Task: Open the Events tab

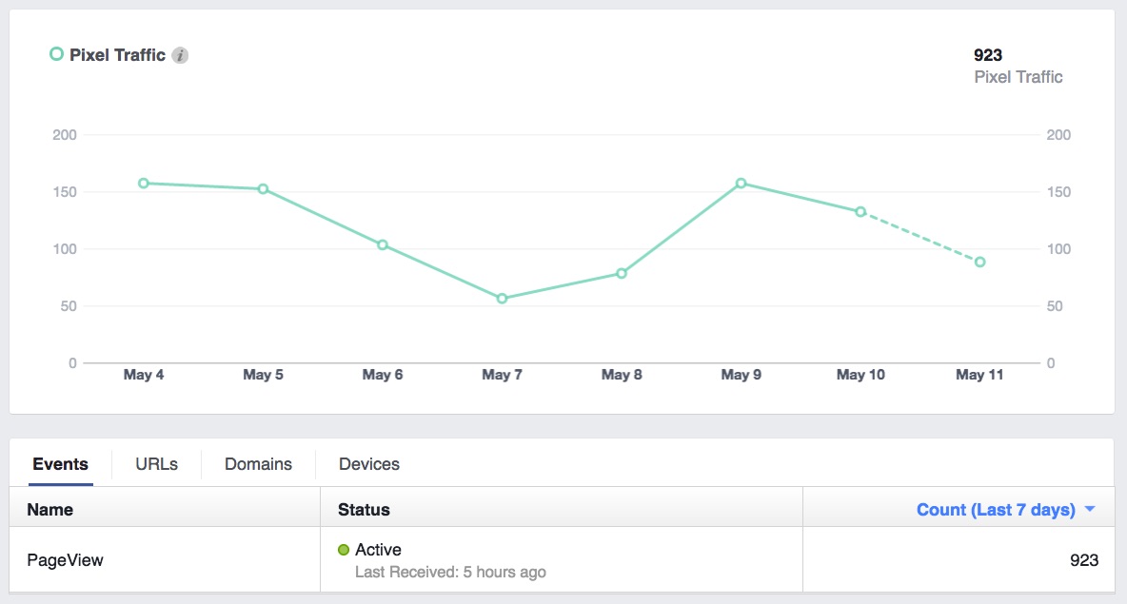Action: click(60, 464)
